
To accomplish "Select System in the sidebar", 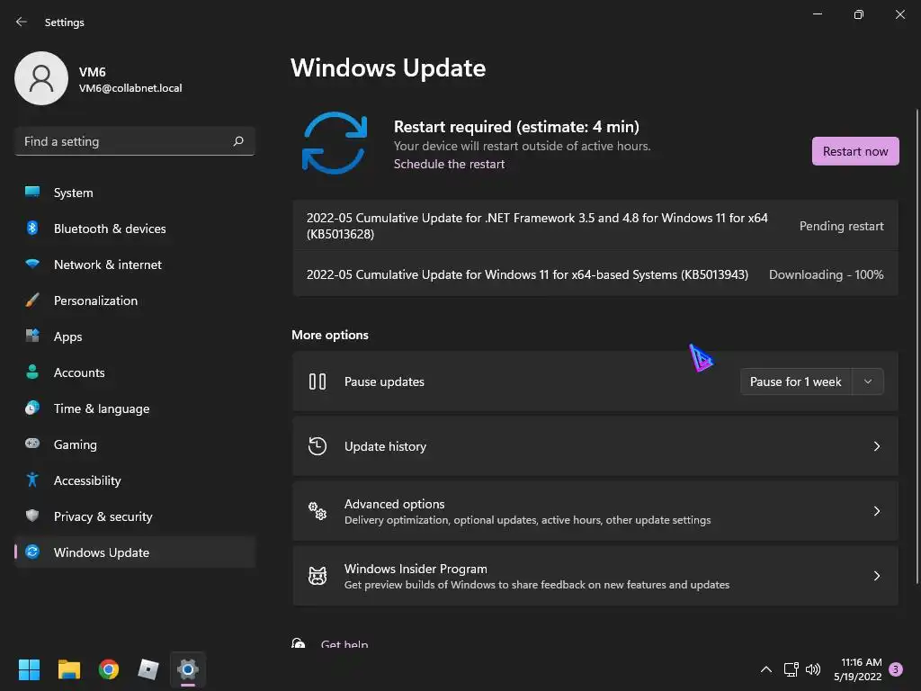I will [x=135, y=193].
